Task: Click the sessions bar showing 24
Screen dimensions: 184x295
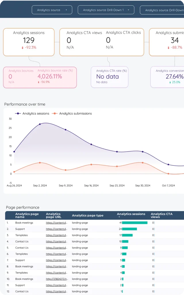Action: click(x=129, y=229)
